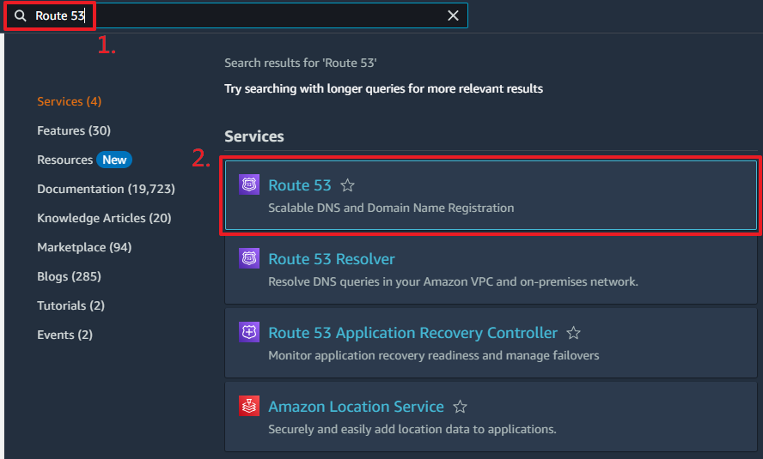Select the Services (4) category

pos(69,101)
